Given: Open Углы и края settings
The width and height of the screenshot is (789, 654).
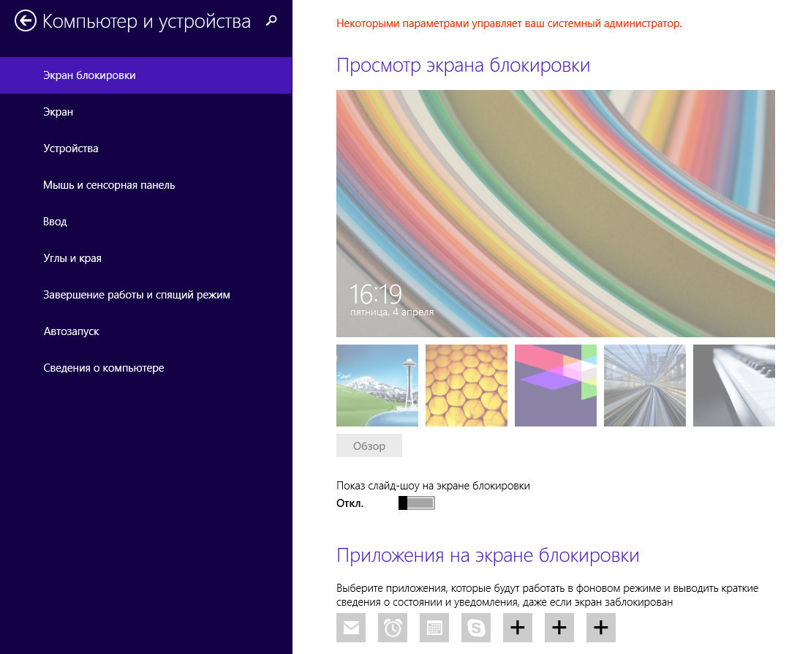Looking at the screenshot, I should coord(72,258).
